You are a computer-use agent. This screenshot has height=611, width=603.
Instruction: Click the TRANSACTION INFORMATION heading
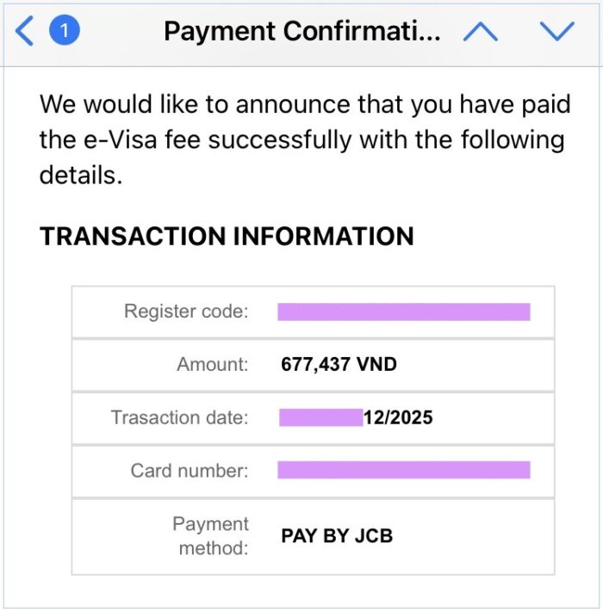(x=227, y=237)
